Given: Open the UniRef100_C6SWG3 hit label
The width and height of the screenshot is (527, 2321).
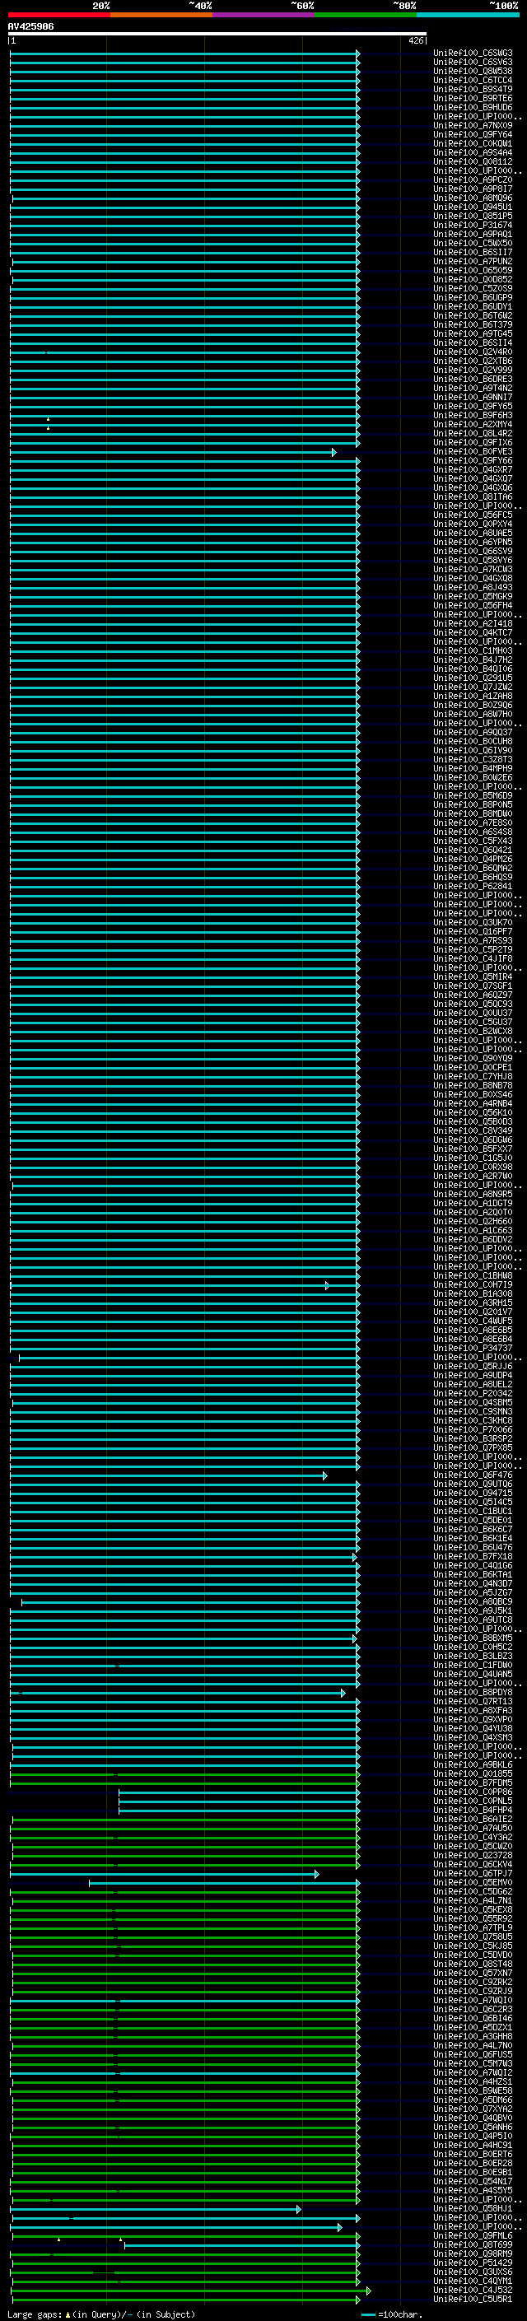Looking at the screenshot, I should click(473, 54).
